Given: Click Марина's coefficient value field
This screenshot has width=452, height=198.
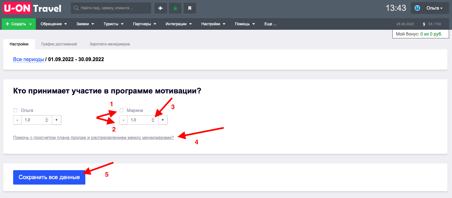Looking at the screenshot, I should click(143, 120).
